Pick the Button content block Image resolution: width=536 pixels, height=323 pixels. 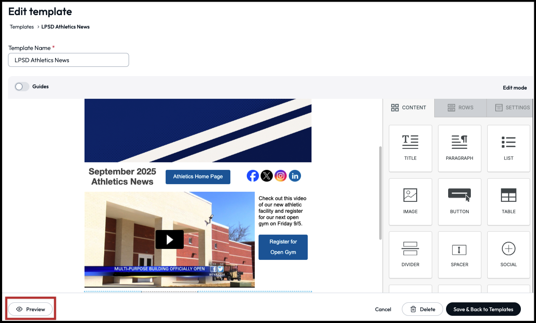(459, 201)
